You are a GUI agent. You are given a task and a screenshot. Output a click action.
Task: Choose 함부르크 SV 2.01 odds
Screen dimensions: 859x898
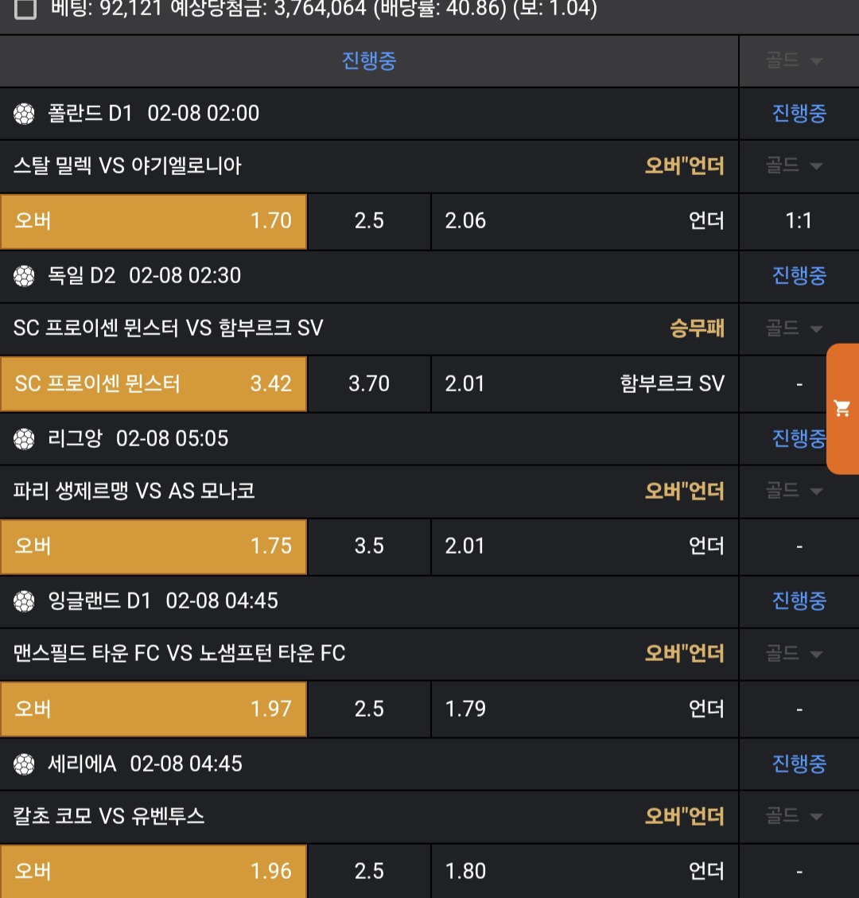coord(585,383)
